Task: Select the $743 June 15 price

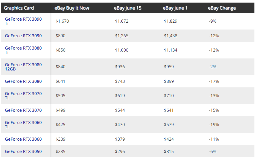Action: pos(120,81)
